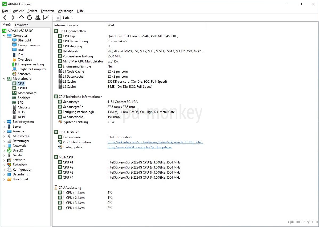Open the Datei menu
This screenshot has height=227, width=319.
click(x=6, y=11)
